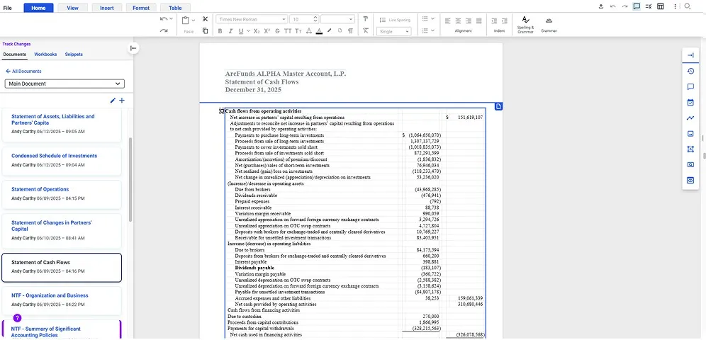Collapse the left documents panel
706x340 pixels.
click(133, 48)
